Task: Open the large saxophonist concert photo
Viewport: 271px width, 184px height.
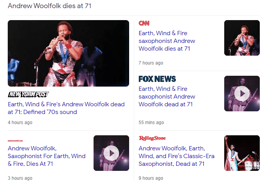Action: (68, 53)
